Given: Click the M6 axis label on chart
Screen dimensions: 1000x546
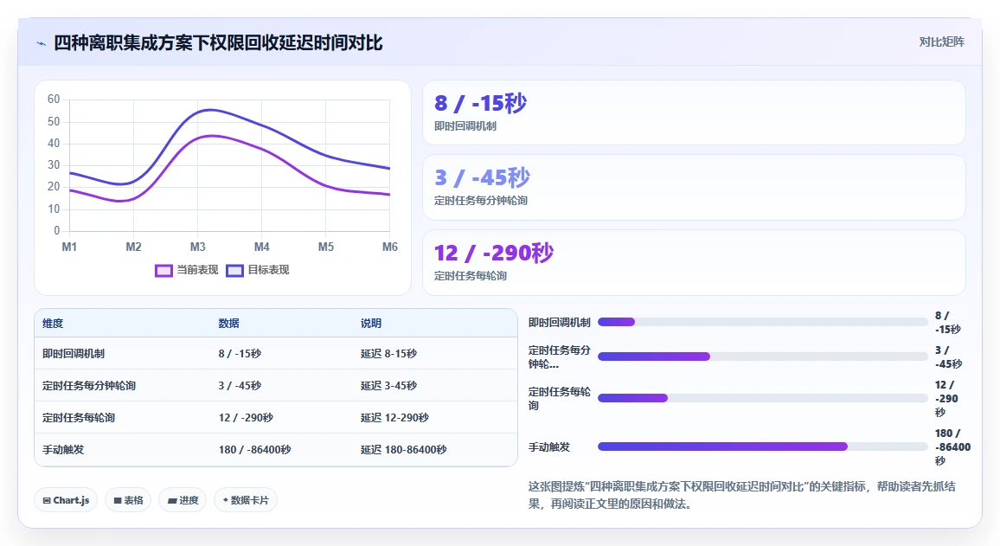Looking at the screenshot, I should 389,247.
